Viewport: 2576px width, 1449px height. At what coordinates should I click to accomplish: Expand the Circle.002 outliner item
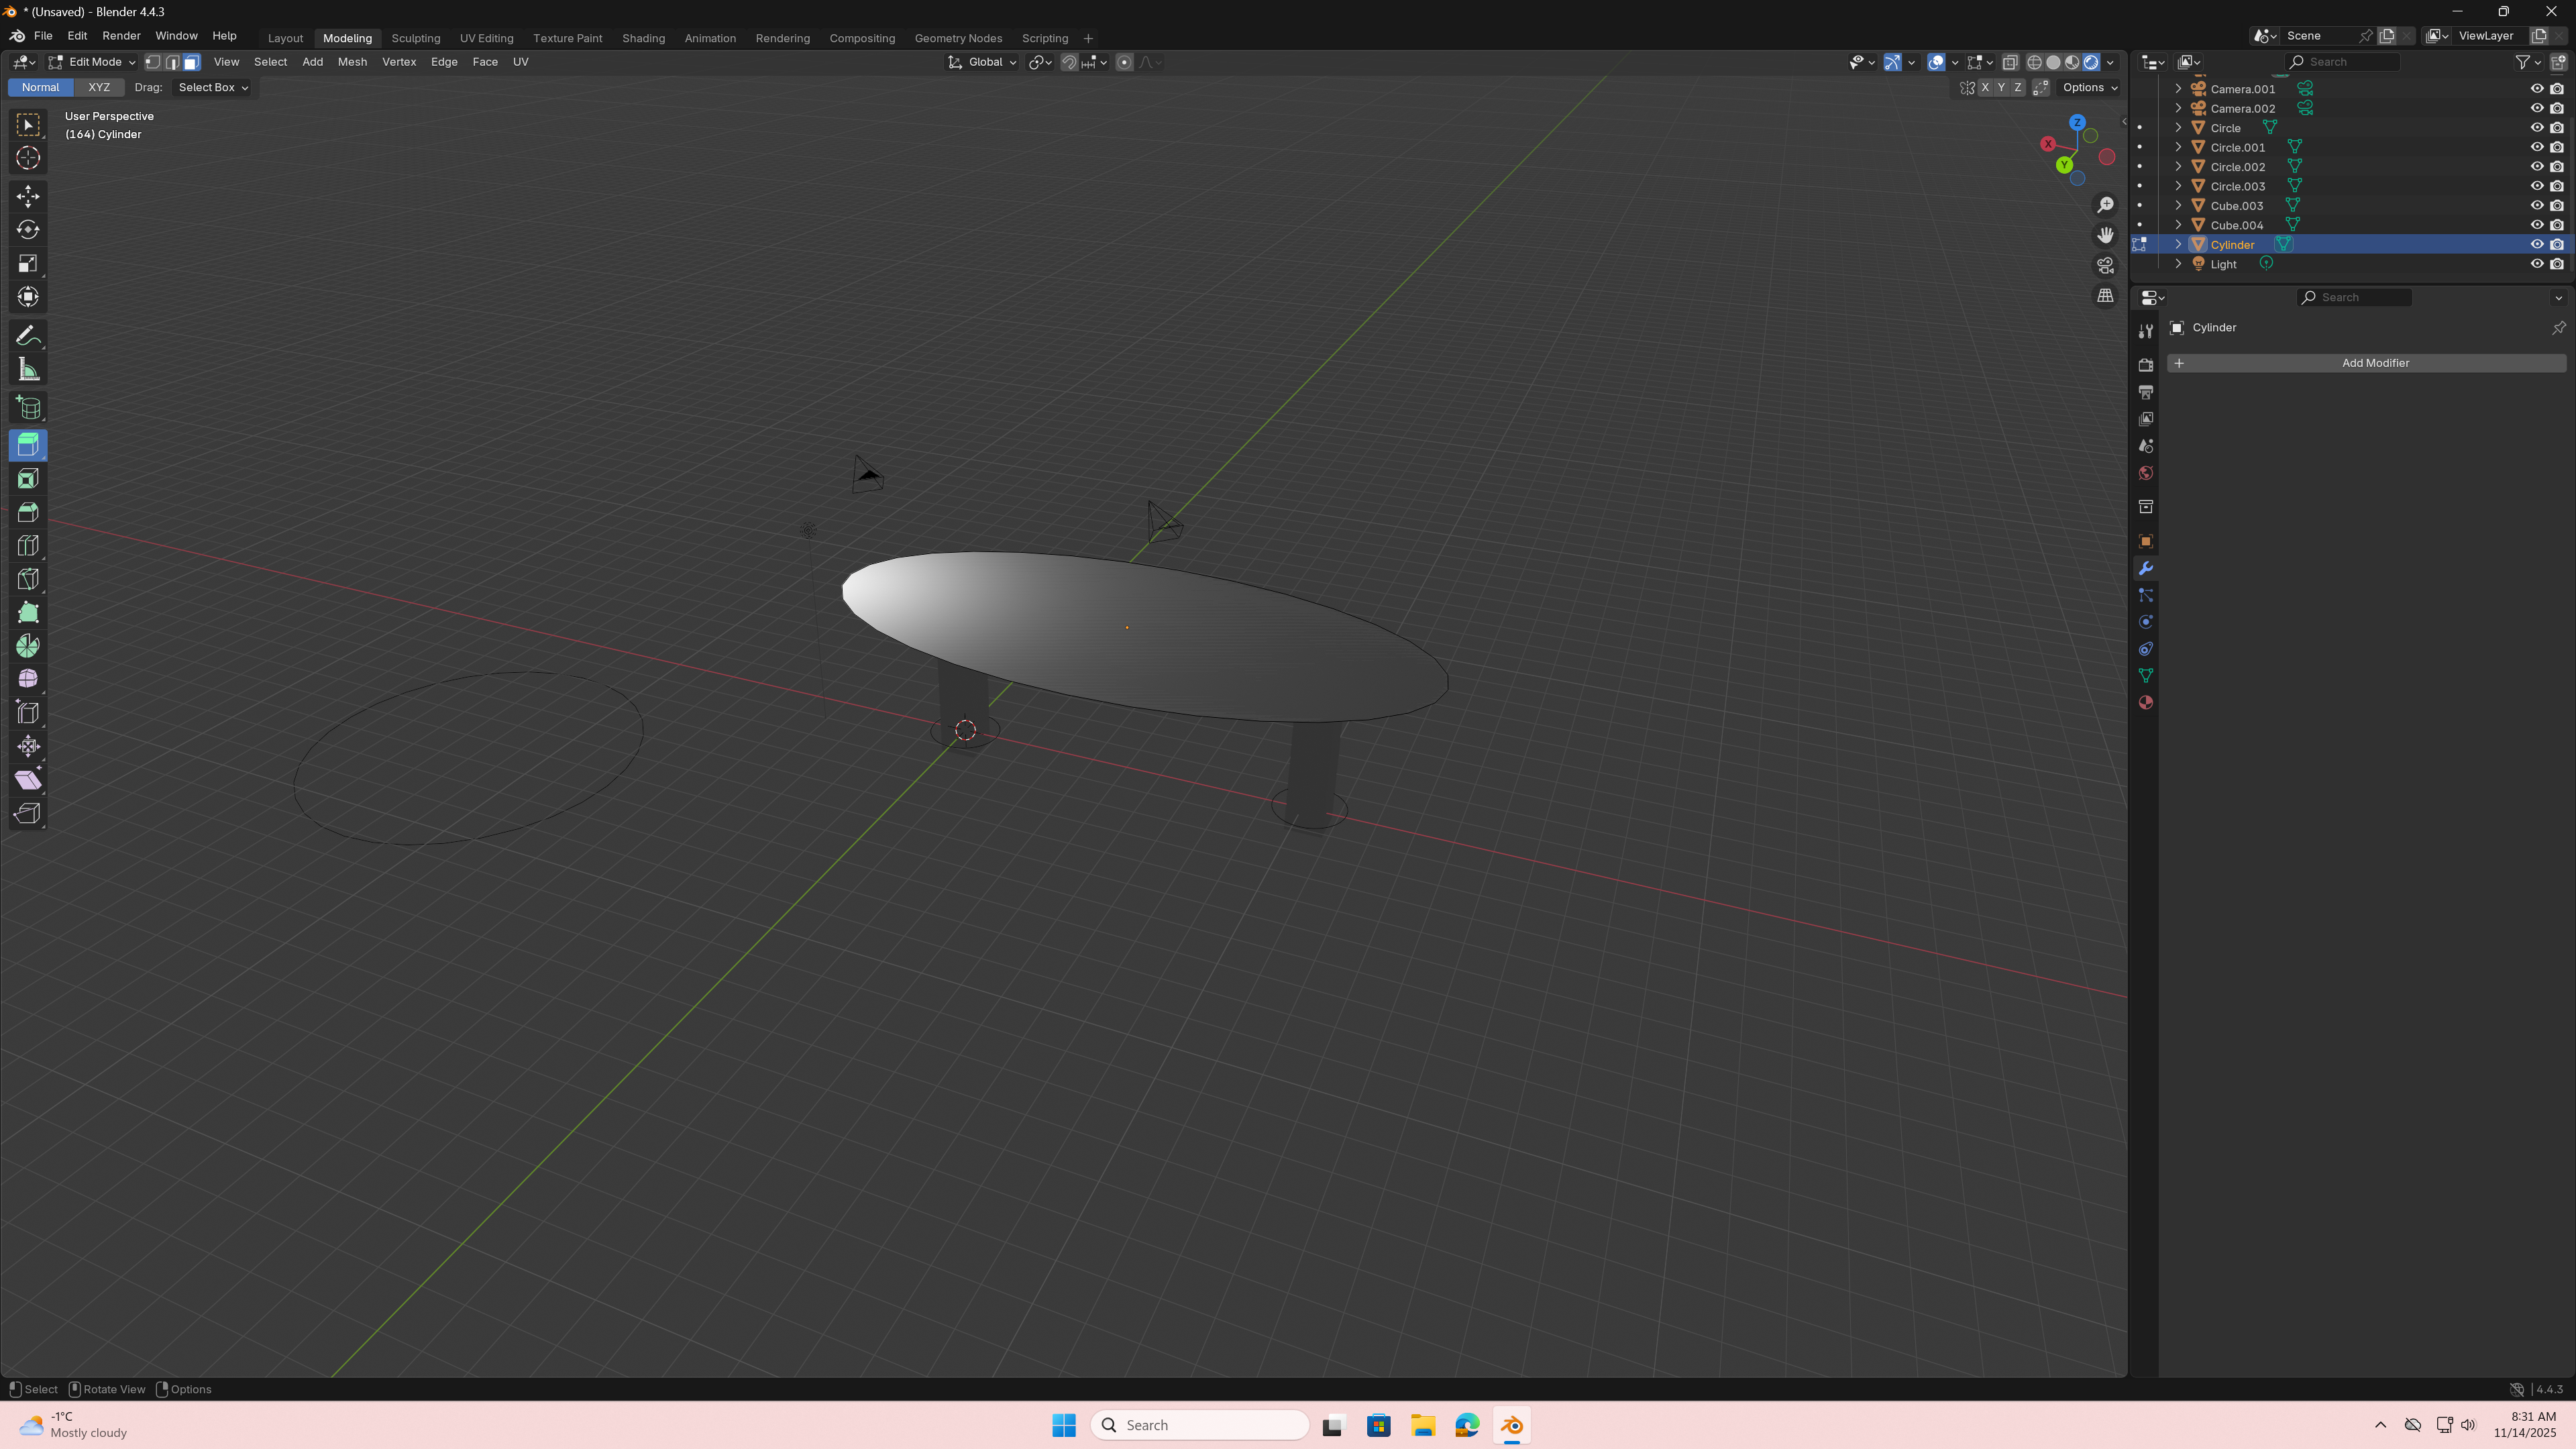tap(2178, 167)
